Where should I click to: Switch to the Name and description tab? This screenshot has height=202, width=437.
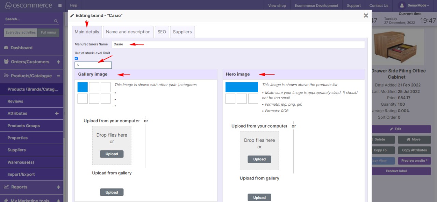(128, 32)
